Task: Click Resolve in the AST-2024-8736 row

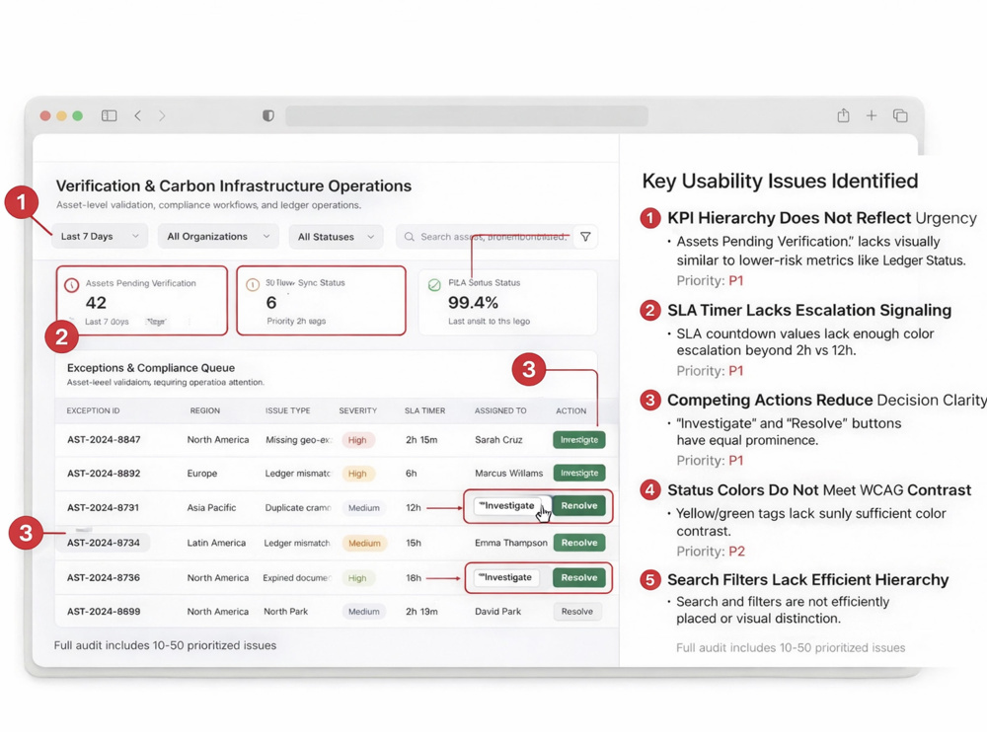Action: tap(579, 577)
